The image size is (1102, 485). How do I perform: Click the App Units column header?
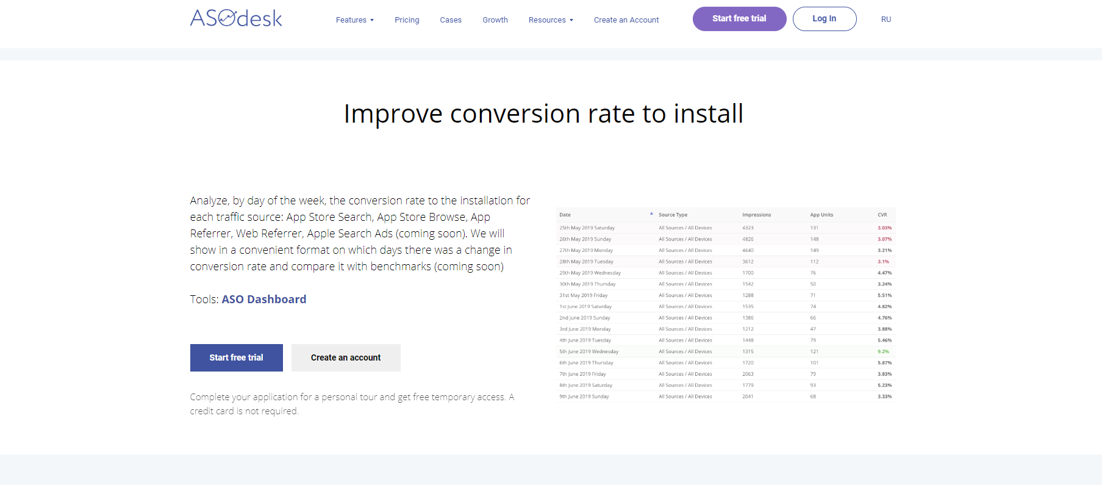coord(821,215)
